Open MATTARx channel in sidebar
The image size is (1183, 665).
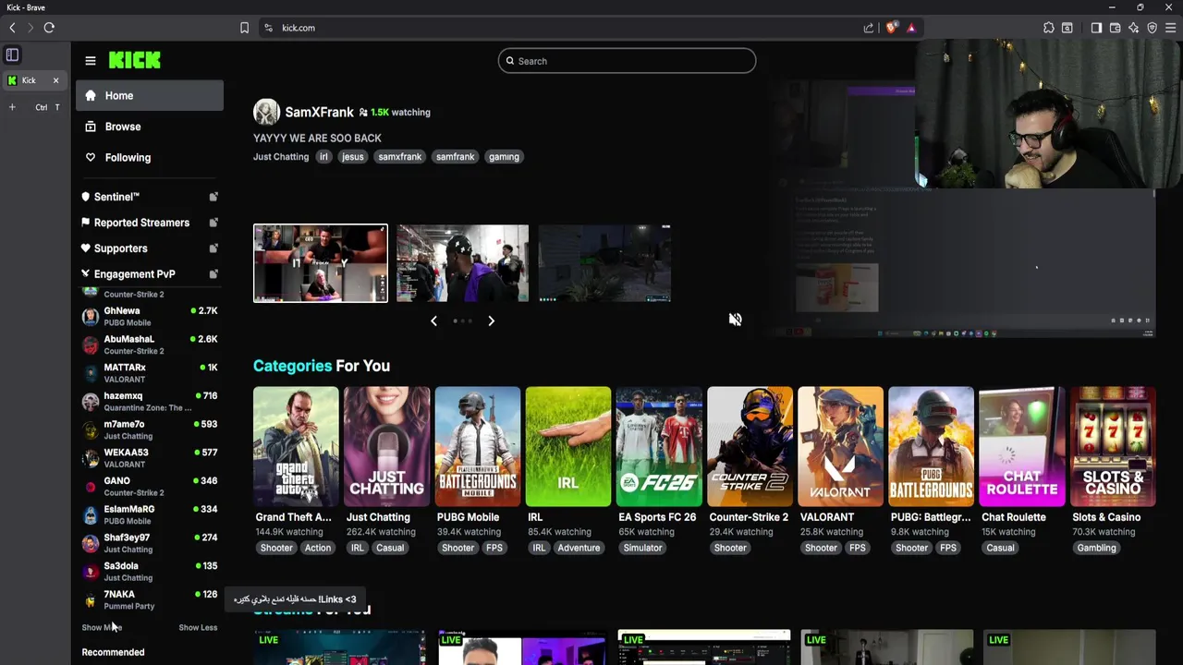point(150,373)
